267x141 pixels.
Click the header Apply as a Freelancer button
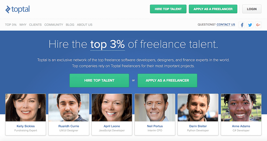213,9
